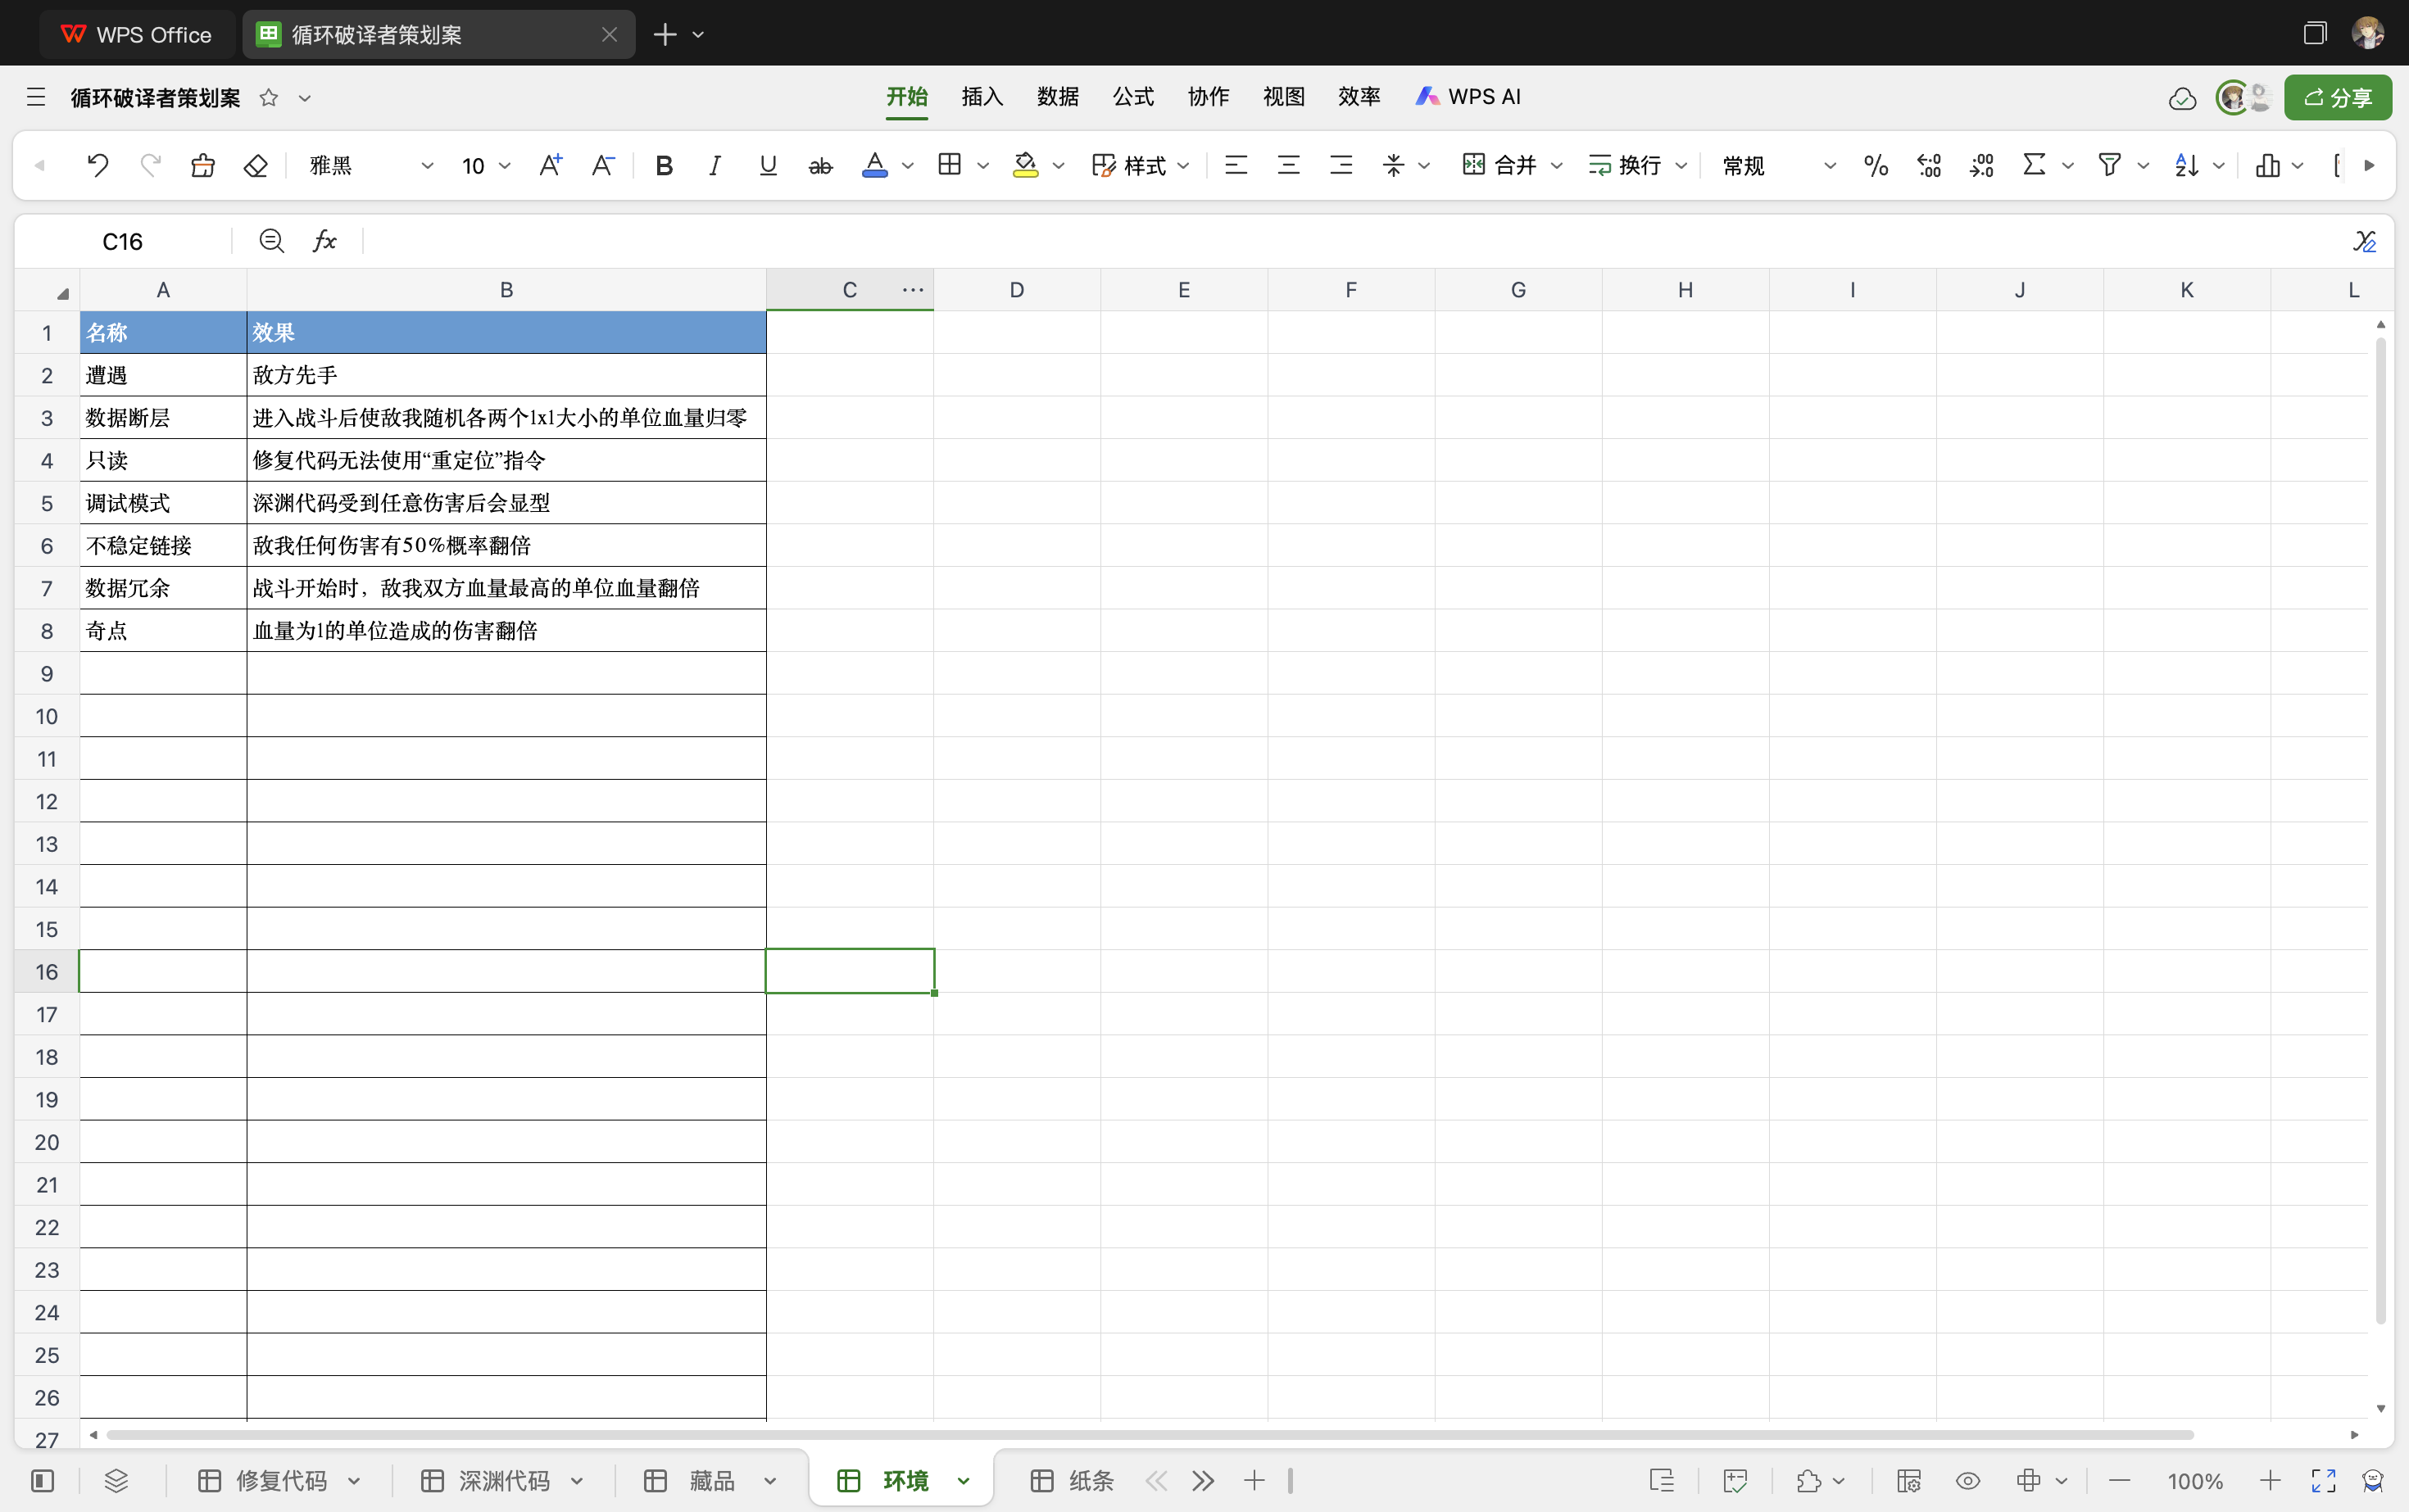This screenshot has height=1512, width=2409.
Task: Toggle italic formatting
Action: tap(715, 165)
